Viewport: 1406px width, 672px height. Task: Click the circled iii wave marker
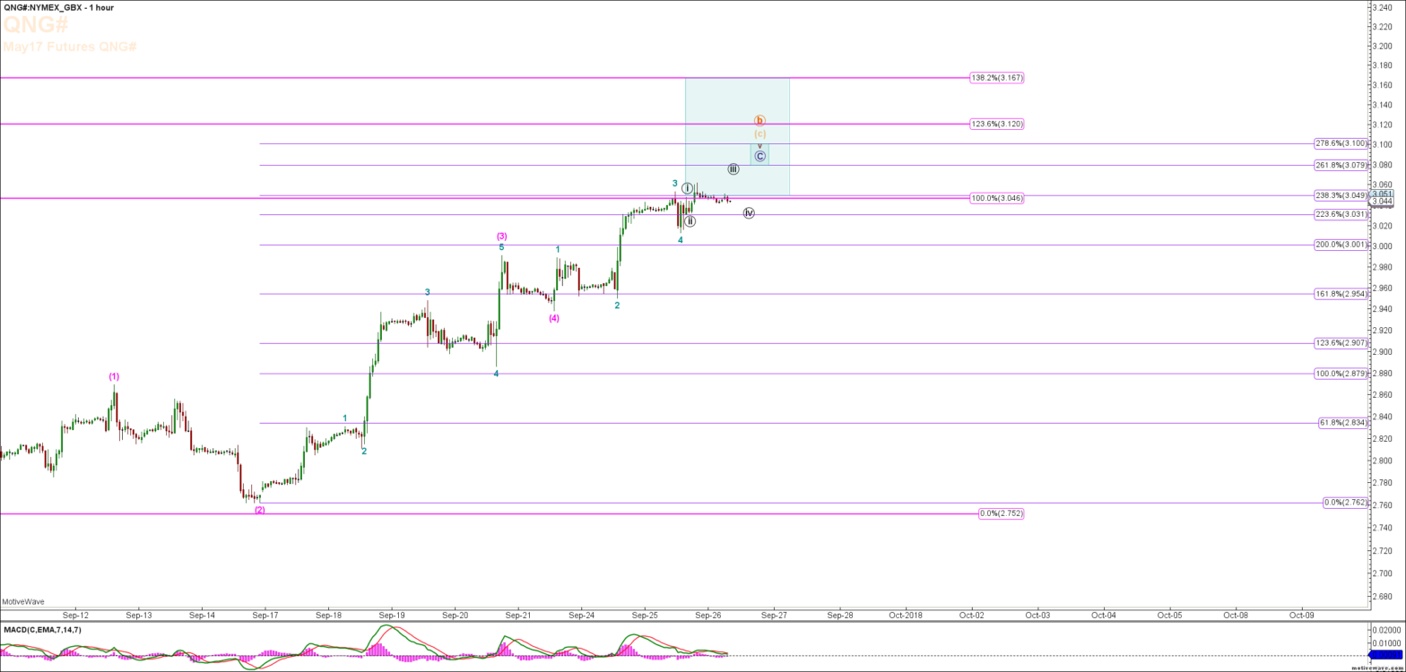tap(733, 168)
